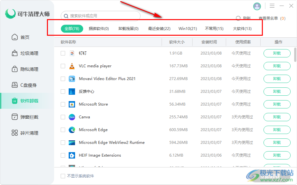Click the Microsoft Store icon
This screenshot has width=297, height=185.
click(x=72, y=104)
